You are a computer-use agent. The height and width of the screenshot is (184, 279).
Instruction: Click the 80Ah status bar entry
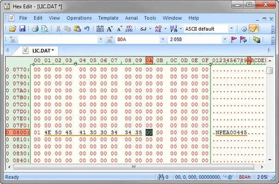[244, 177]
